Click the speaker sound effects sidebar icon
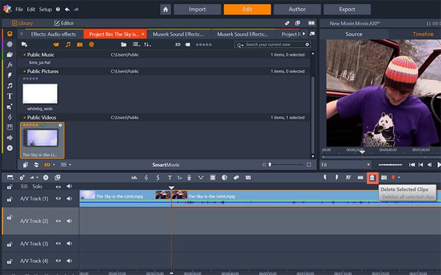 (10, 137)
